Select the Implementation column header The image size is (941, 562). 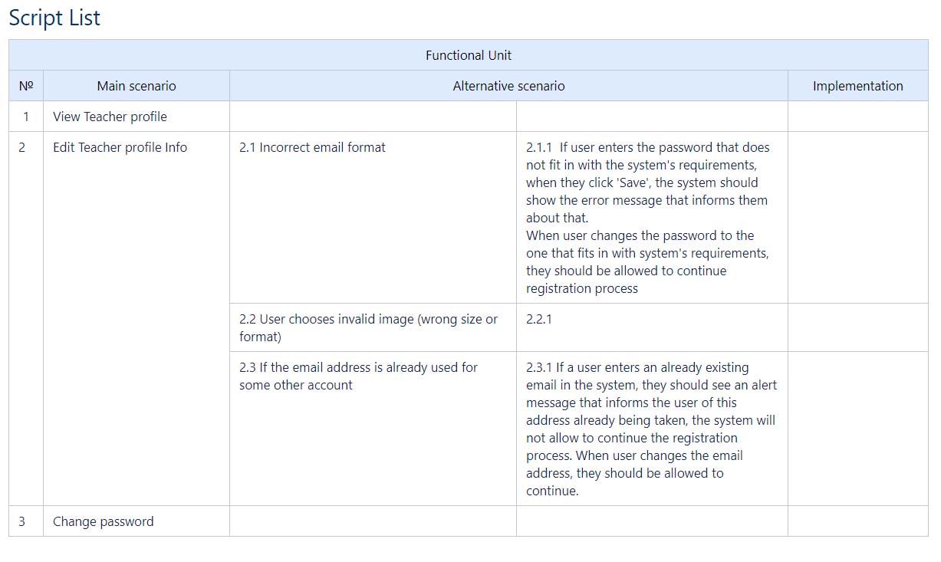[857, 86]
